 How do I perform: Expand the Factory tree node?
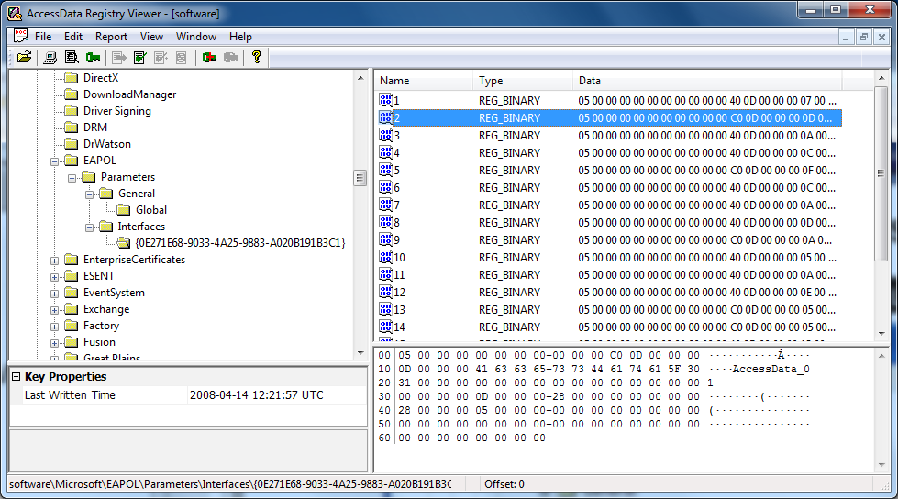pos(54,327)
